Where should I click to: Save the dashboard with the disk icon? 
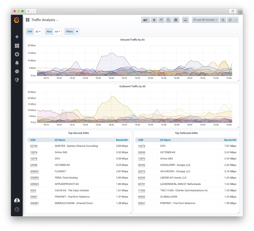point(168,20)
